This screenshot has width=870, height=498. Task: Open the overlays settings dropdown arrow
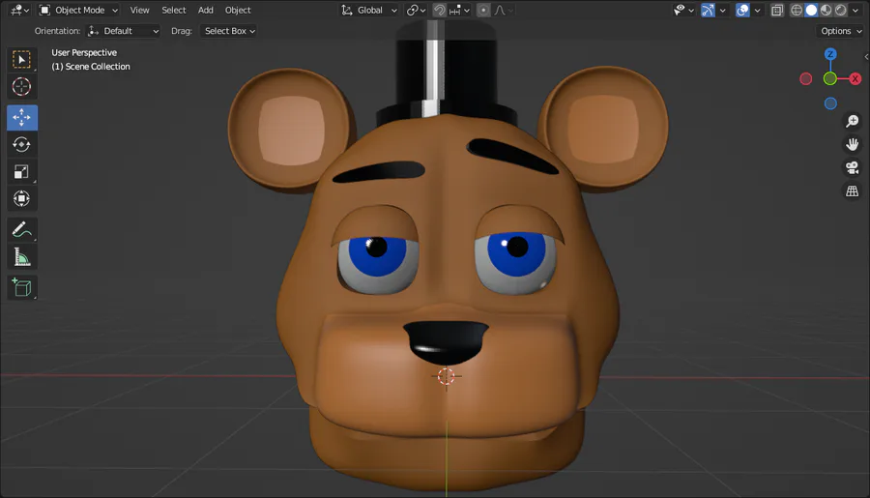[x=757, y=10]
